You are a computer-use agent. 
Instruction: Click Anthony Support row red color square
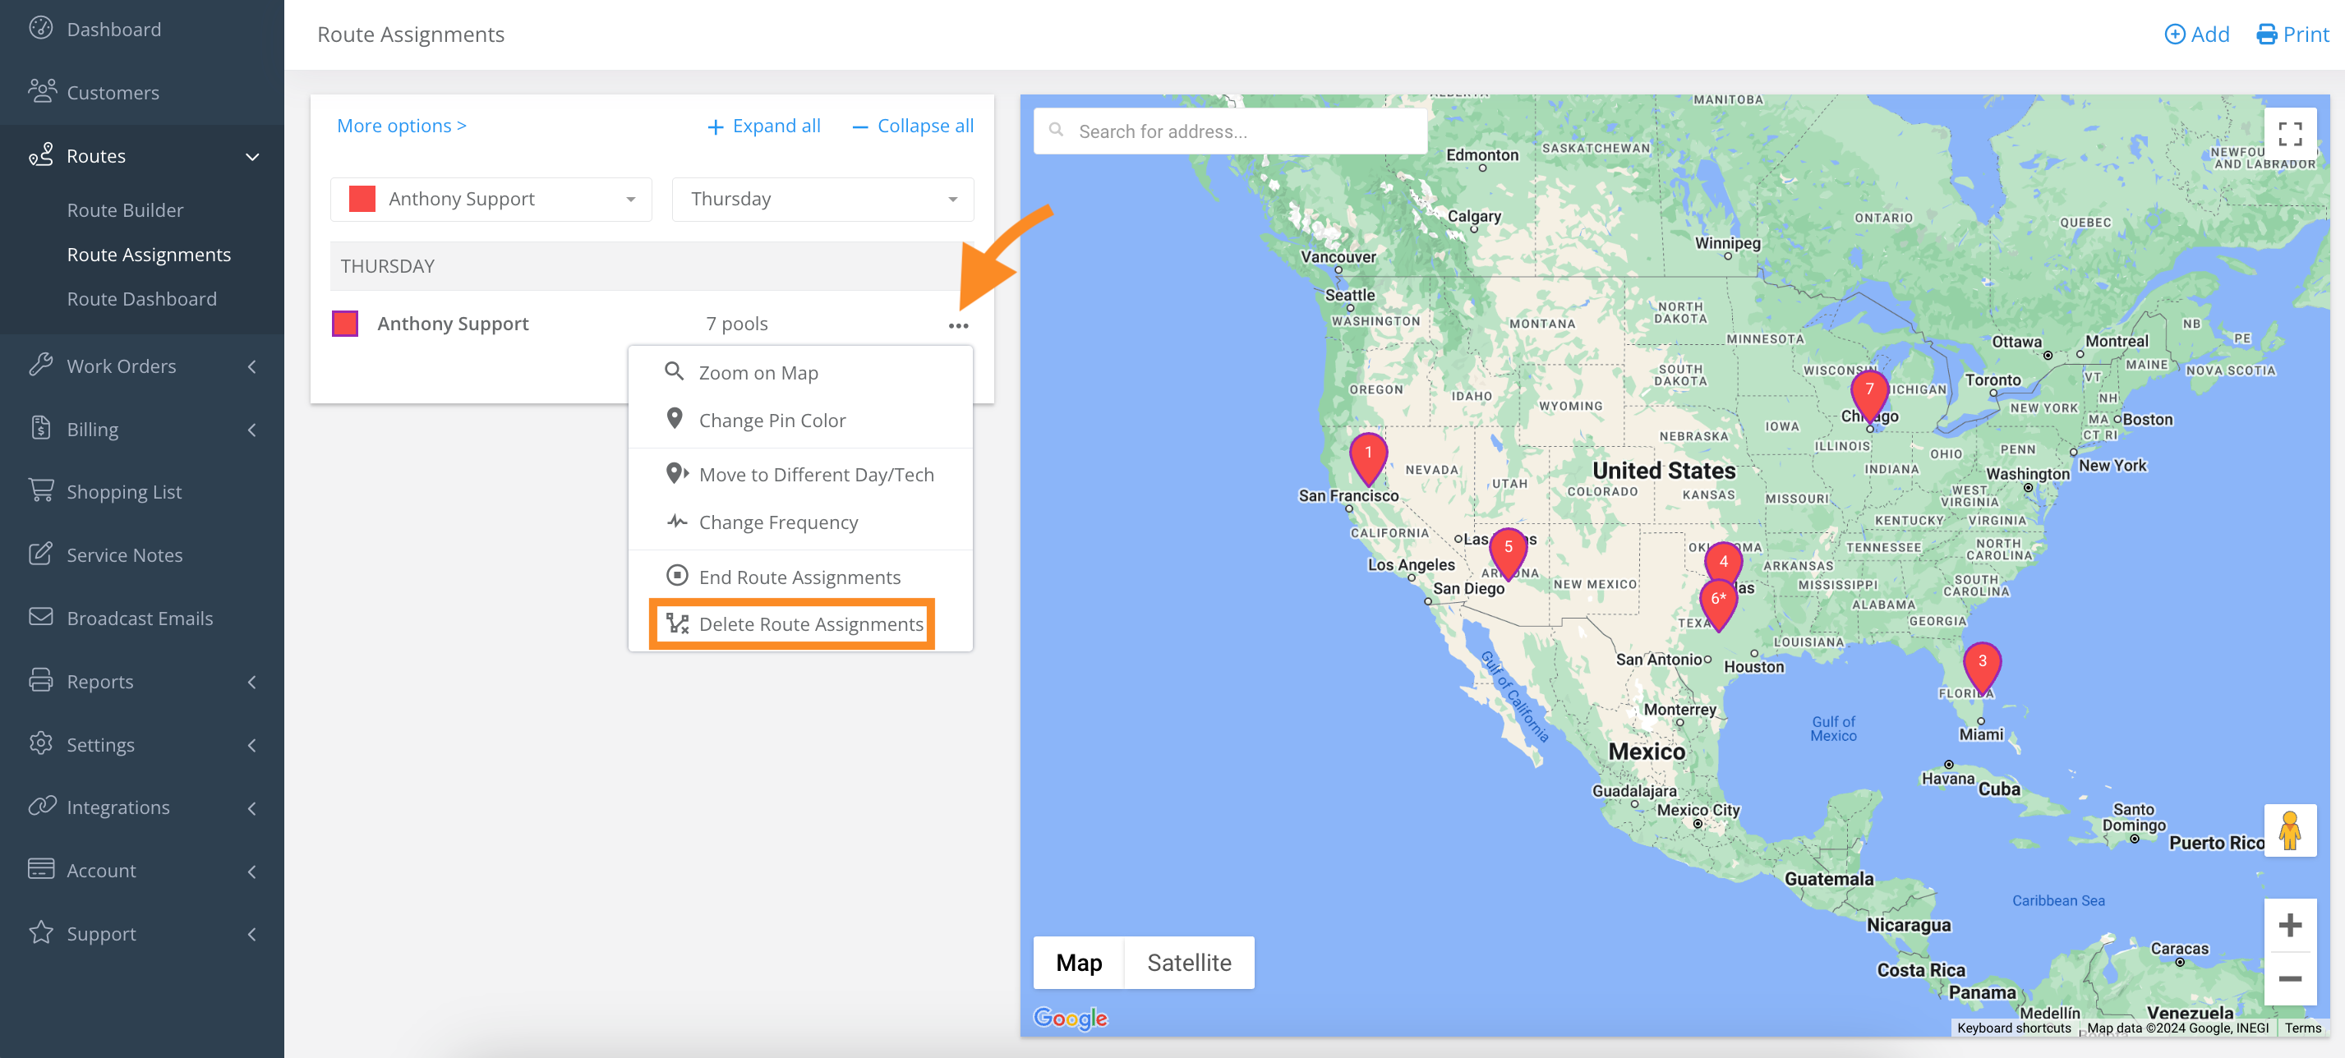pos(345,323)
